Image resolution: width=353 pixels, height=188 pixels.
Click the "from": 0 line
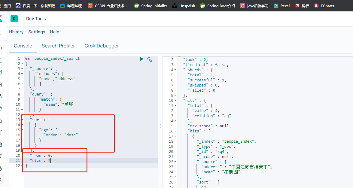[41, 156]
